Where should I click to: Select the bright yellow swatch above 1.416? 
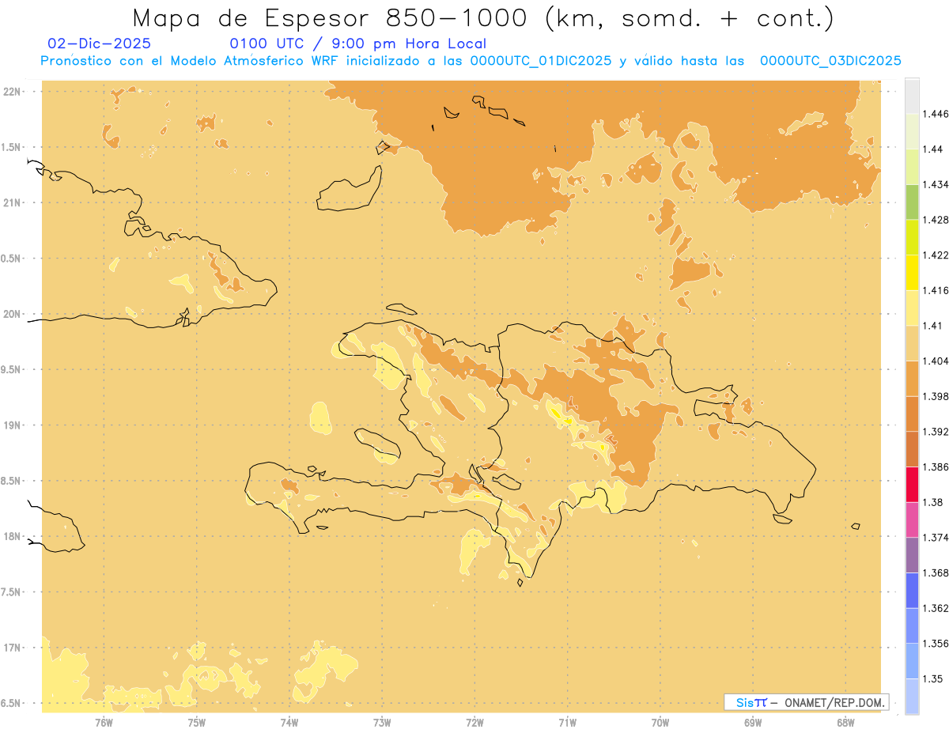click(x=912, y=272)
